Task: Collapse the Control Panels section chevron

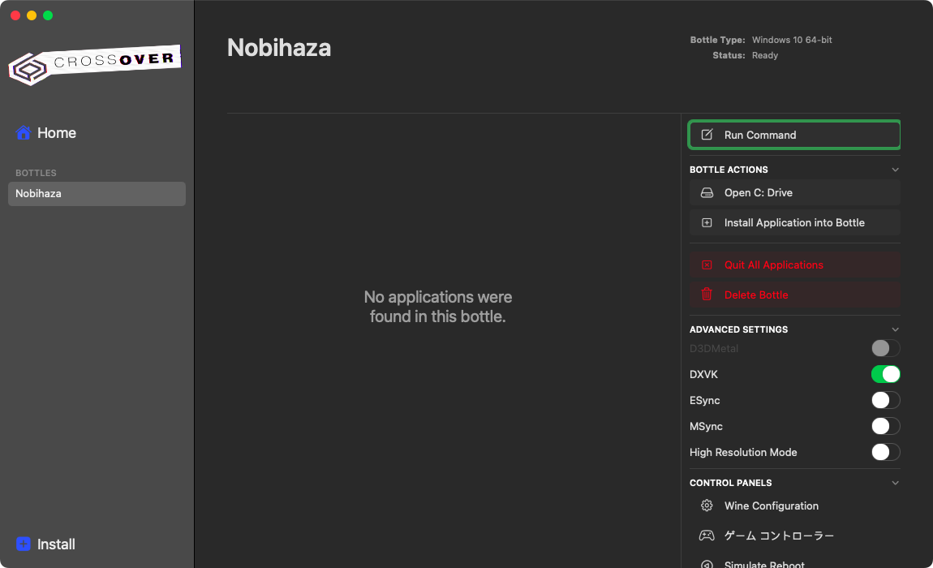Action: 895,483
